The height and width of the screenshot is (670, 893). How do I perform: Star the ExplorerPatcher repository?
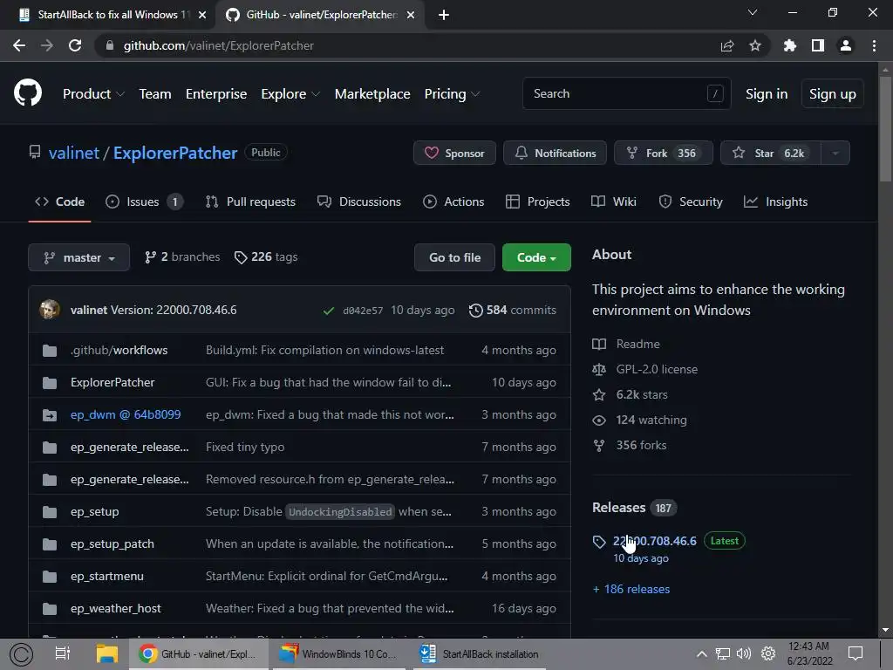pyautogui.click(x=771, y=153)
